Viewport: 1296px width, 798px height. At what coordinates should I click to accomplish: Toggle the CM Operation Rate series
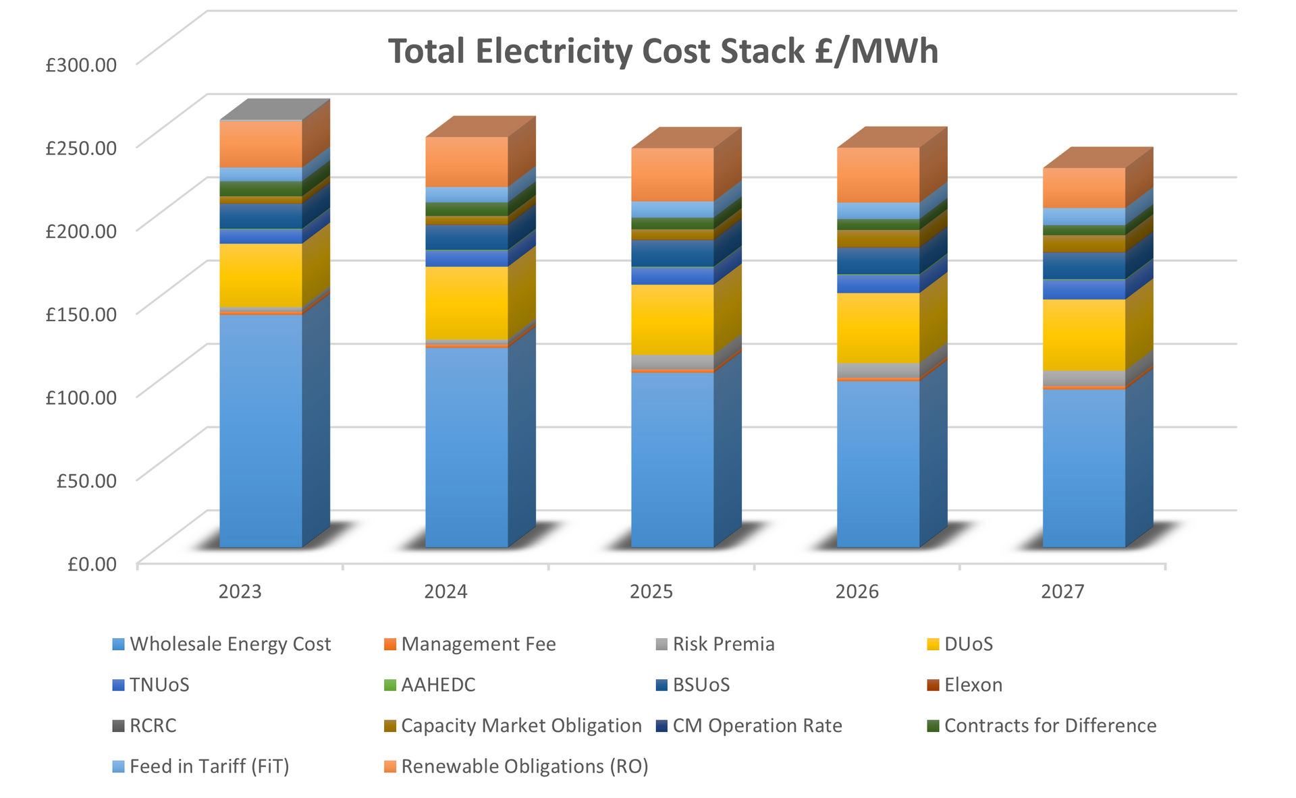663,726
